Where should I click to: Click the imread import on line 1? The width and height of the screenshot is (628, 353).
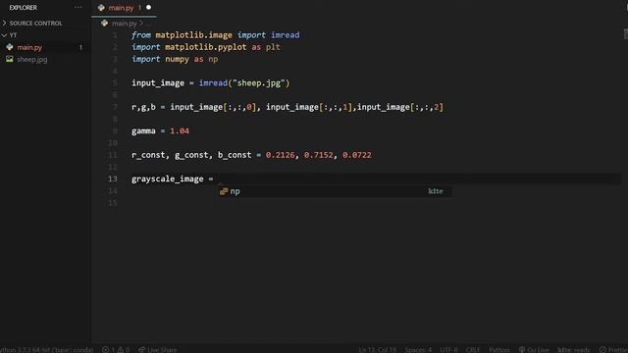click(x=286, y=35)
